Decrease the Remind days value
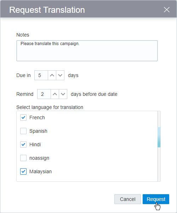Screen dimensions: 177x213 [63, 94]
